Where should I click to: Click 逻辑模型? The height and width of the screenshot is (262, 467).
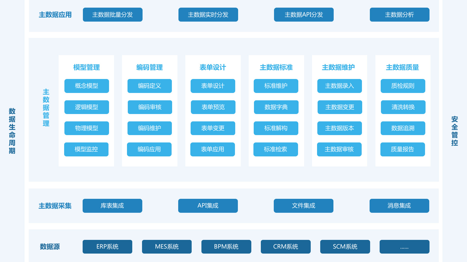87,107
